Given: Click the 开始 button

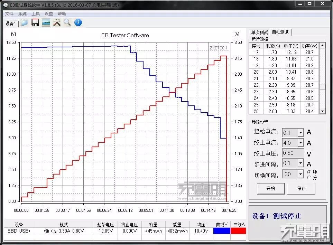Looking at the screenshot, I should [x=271, y=188].
